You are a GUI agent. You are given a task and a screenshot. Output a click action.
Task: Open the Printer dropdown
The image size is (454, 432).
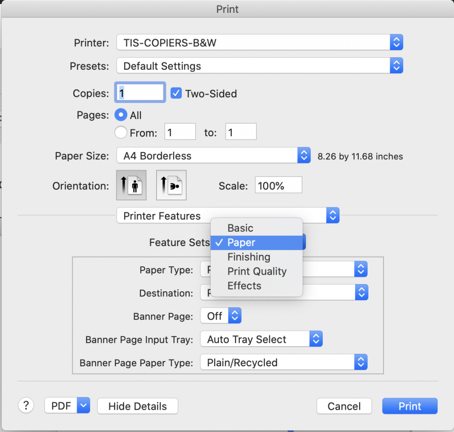tap(260, 43)
